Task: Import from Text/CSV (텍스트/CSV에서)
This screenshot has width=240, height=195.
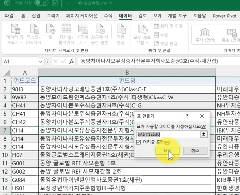Action: [34, 34]
